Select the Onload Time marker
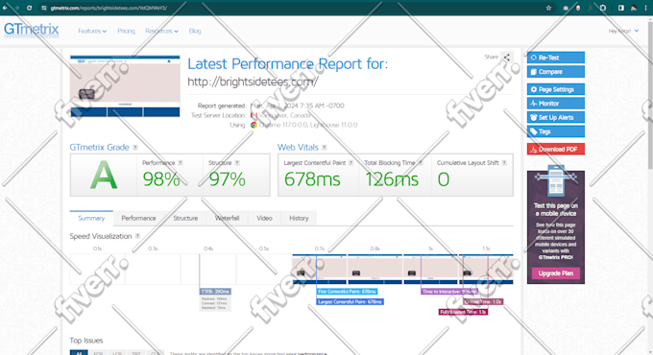653x355 pixels. [x=483, y=301]
